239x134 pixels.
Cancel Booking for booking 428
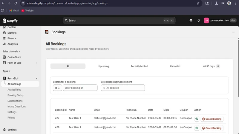212,128
